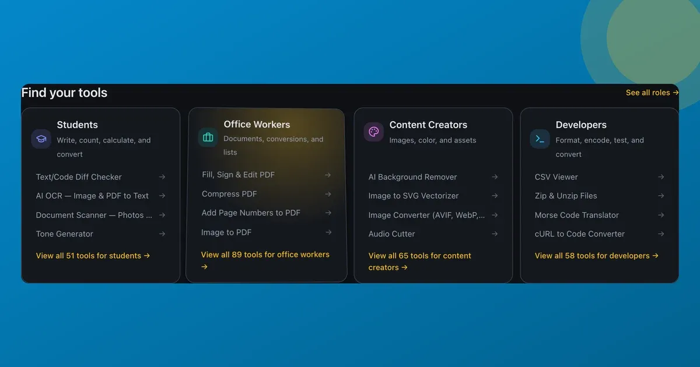The image size is (700, 367).
Task: Click arrow next to cURL to Code Converter
Action: [661, 234]
